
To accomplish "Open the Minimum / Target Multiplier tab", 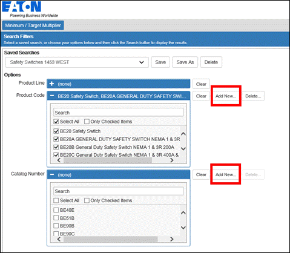I will click(x=33, y=25).
